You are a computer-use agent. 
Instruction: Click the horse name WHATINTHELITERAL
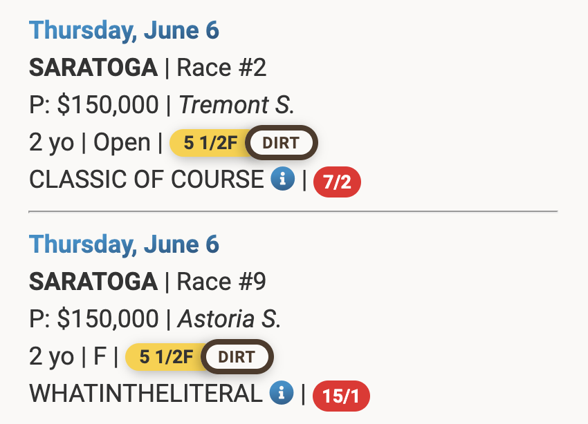[146, 394]
